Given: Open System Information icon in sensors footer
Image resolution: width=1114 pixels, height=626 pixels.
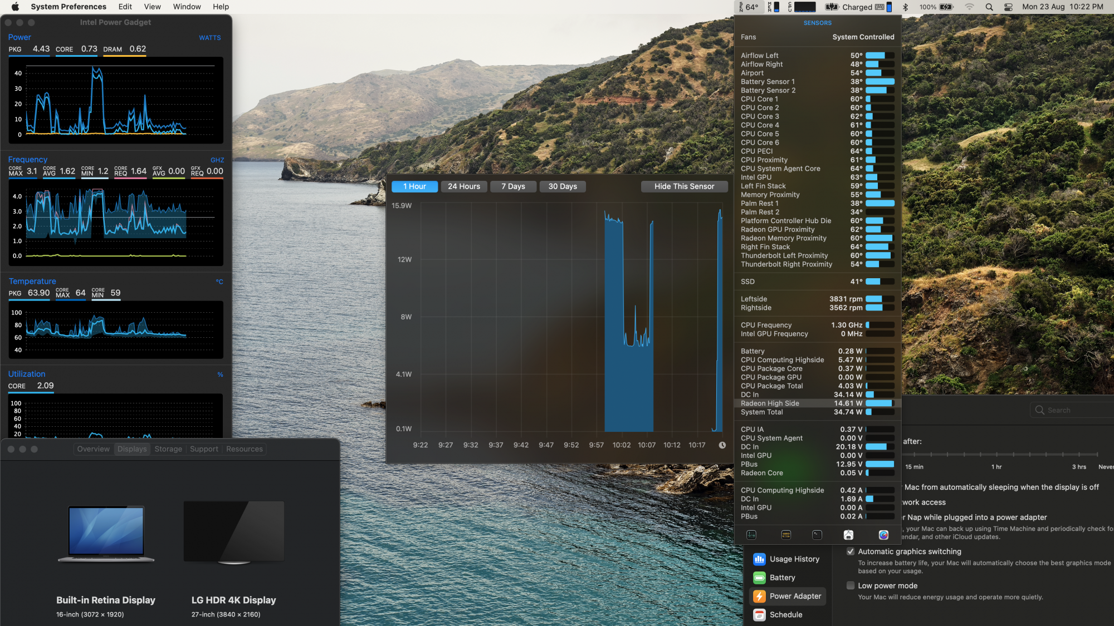Looking at the screenshot, I should click(x=848, y=535).
